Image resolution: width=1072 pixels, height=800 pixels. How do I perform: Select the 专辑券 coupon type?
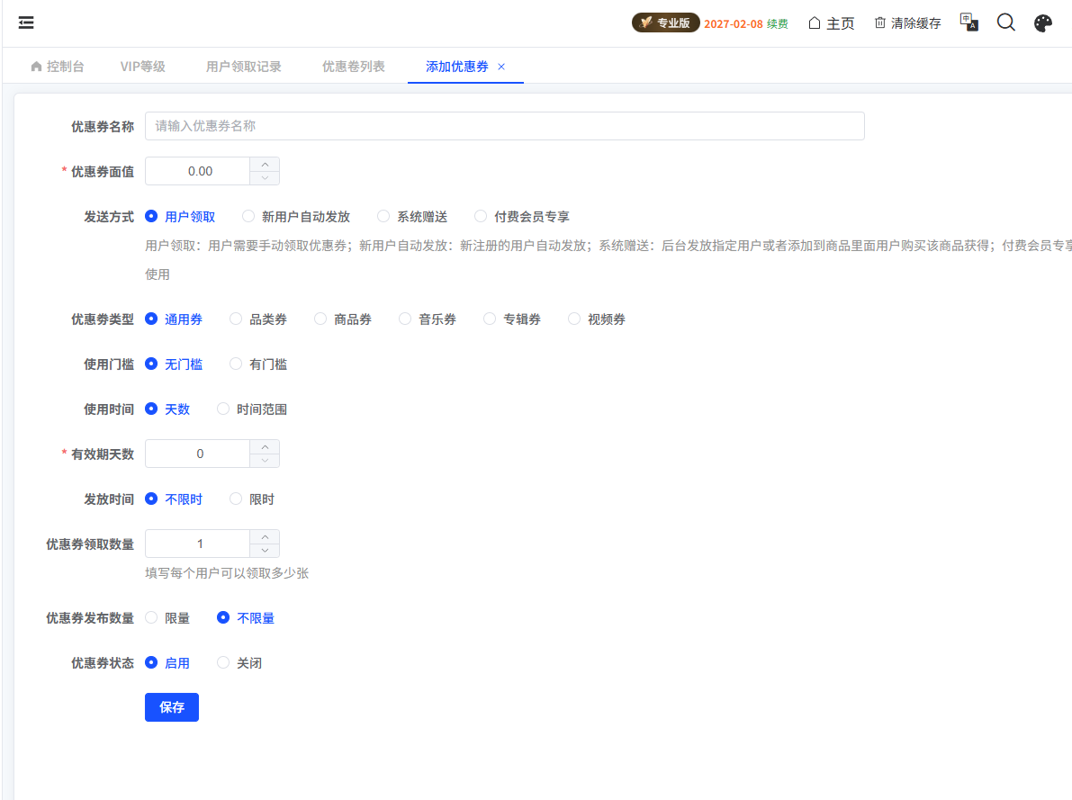tap(490, 318)
